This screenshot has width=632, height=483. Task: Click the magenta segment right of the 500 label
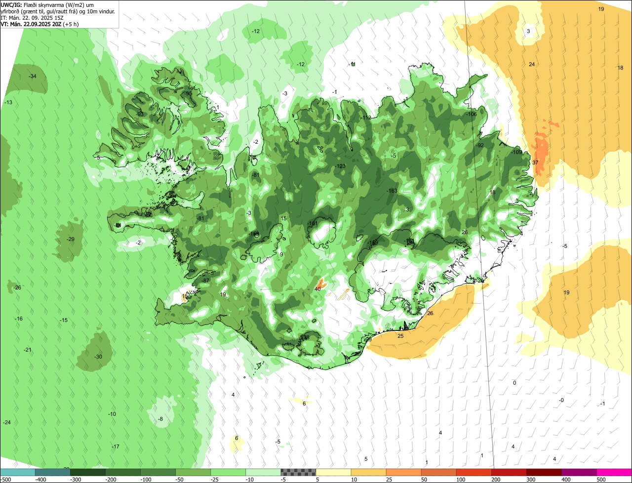coord(614,472)
